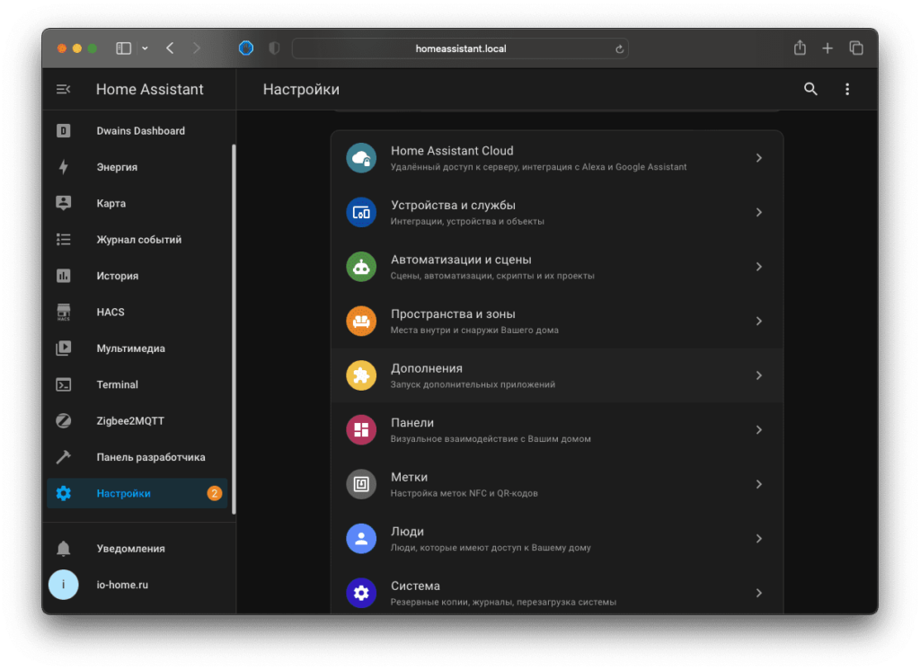Image resolution: width=920 pixels, height=670 pixels.
Task: Click the Метки NFC tag icon
Action: pos(361,485)
